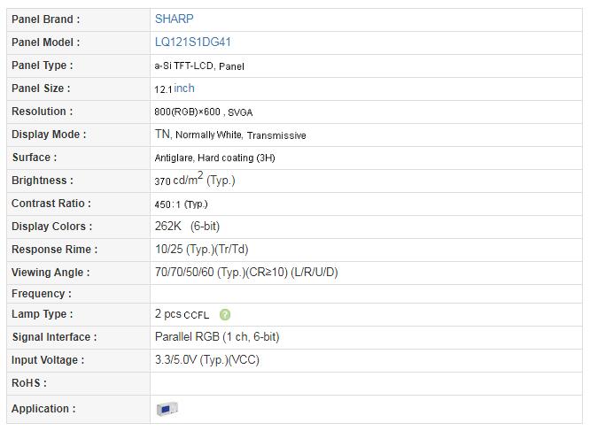Screen dimensions: 590x431
Task: Select the Panel Brand label cell
Action: [45, 19]
